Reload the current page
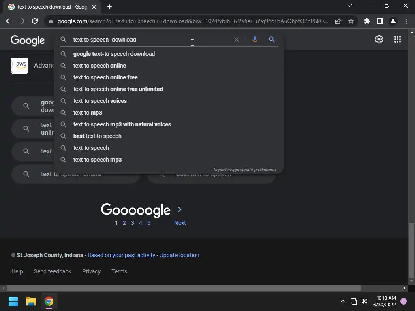This screenshot has width=415, height=311. click(x=35, y=21)
